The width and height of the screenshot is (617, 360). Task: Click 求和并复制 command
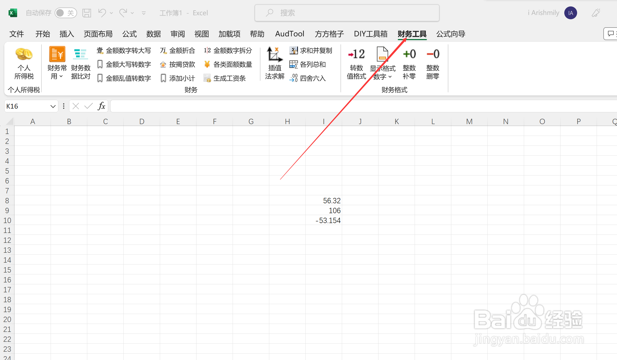(311, 51)
